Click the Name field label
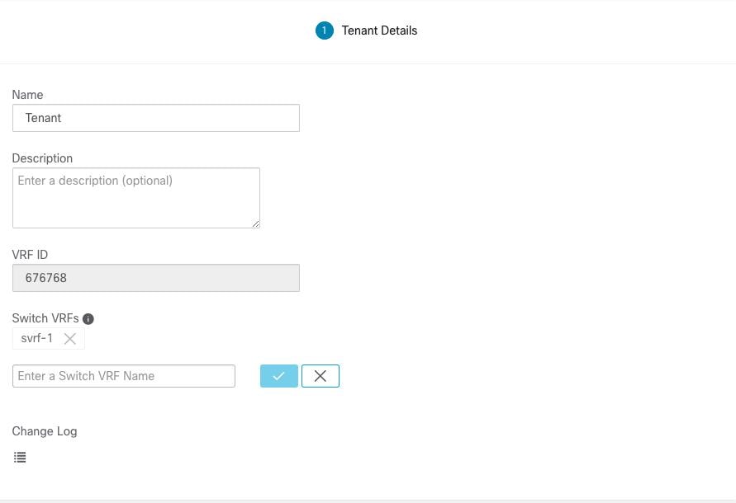Viewport: 736px width, 503px height. pyautogui.click(x=27, y=95)
